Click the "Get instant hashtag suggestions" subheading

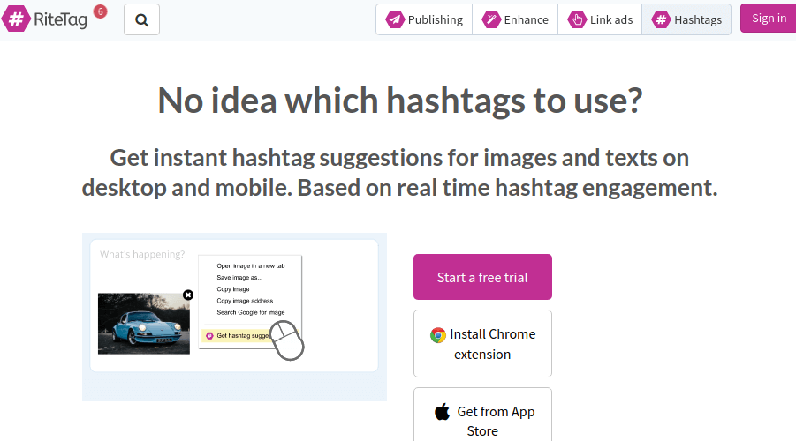pyautogui.click(x=399, y=173)
